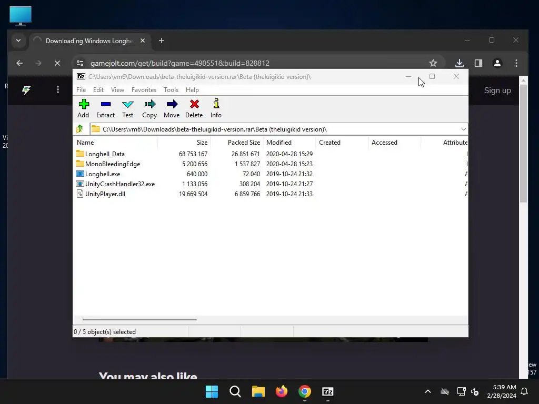Open the Windows Start menu

click(x=212, y=391)
